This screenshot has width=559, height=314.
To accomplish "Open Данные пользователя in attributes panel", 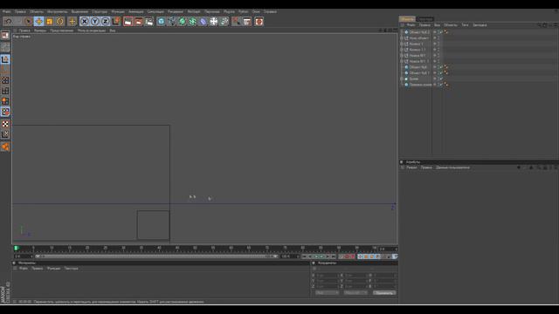I will tap(452, 167).
